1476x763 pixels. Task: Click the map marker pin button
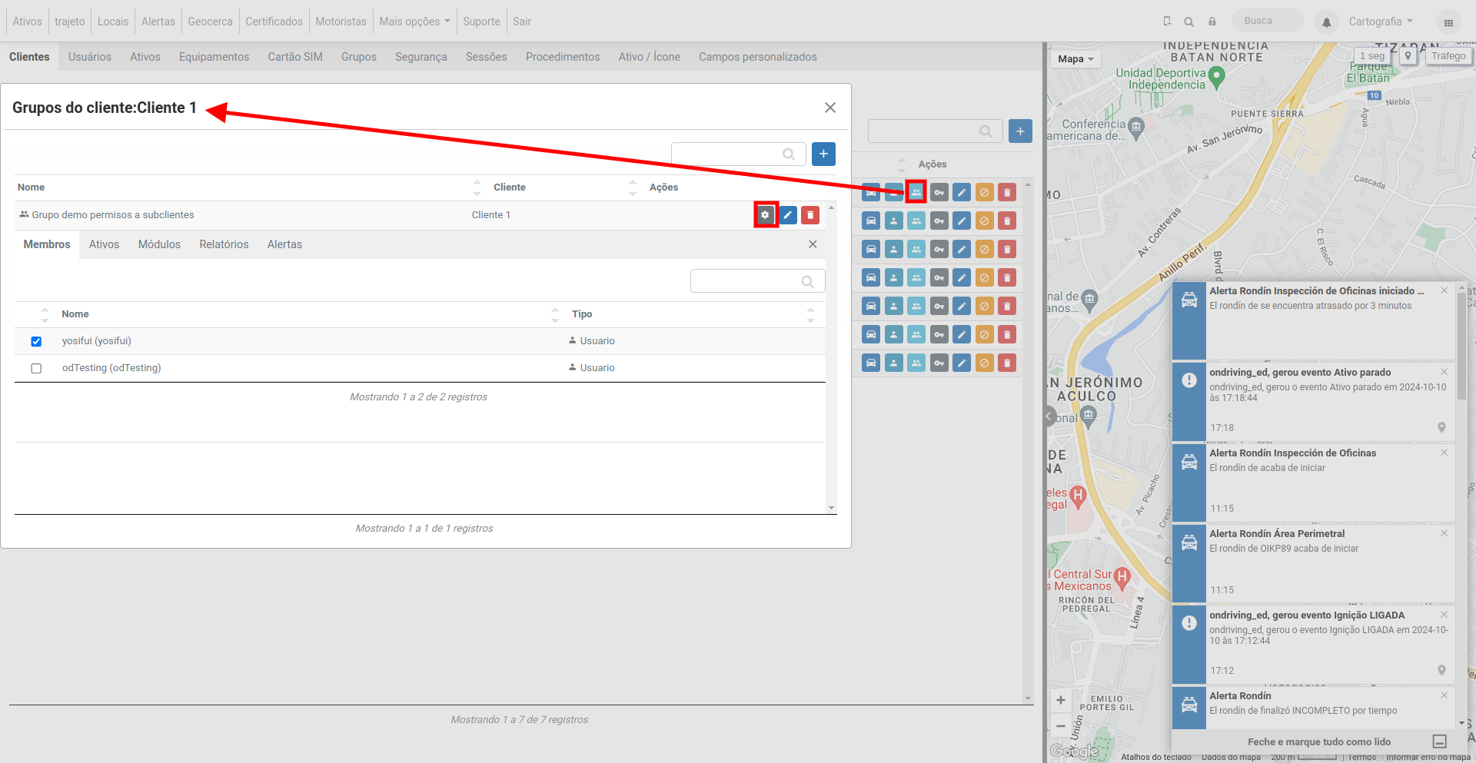[1408, 56]
